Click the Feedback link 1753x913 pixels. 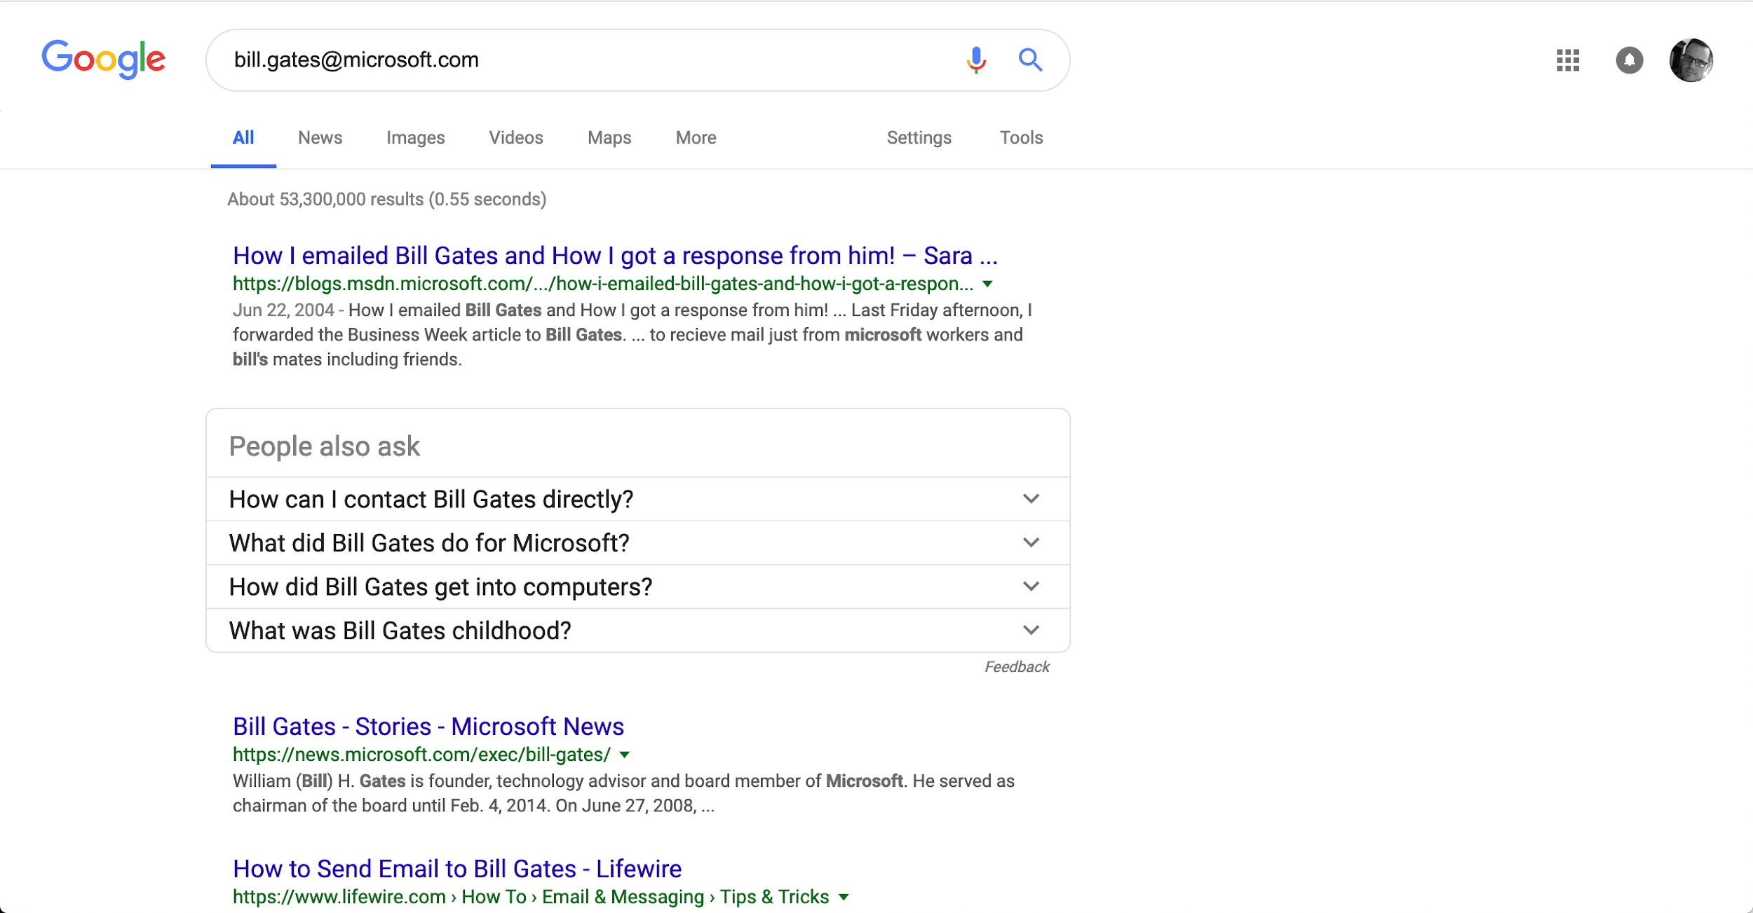click(x=1017, y=667)
